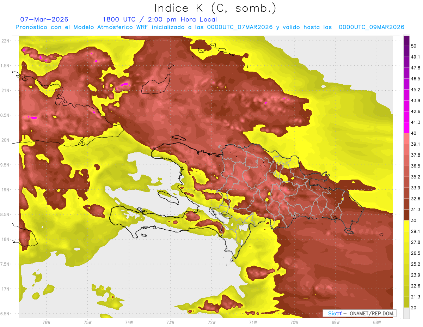Pick the colorbar value "26.5"

[x=416, y=253]
